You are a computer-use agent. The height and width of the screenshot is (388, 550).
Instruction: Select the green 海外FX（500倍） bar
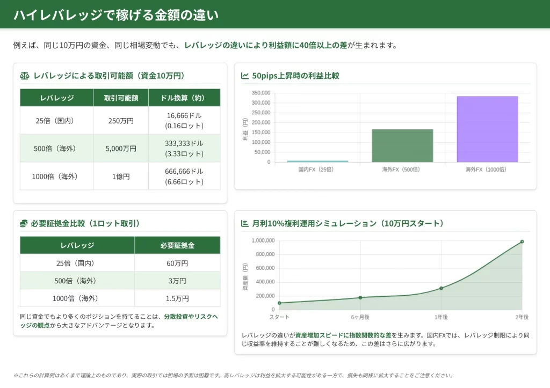tap(402, 145)
